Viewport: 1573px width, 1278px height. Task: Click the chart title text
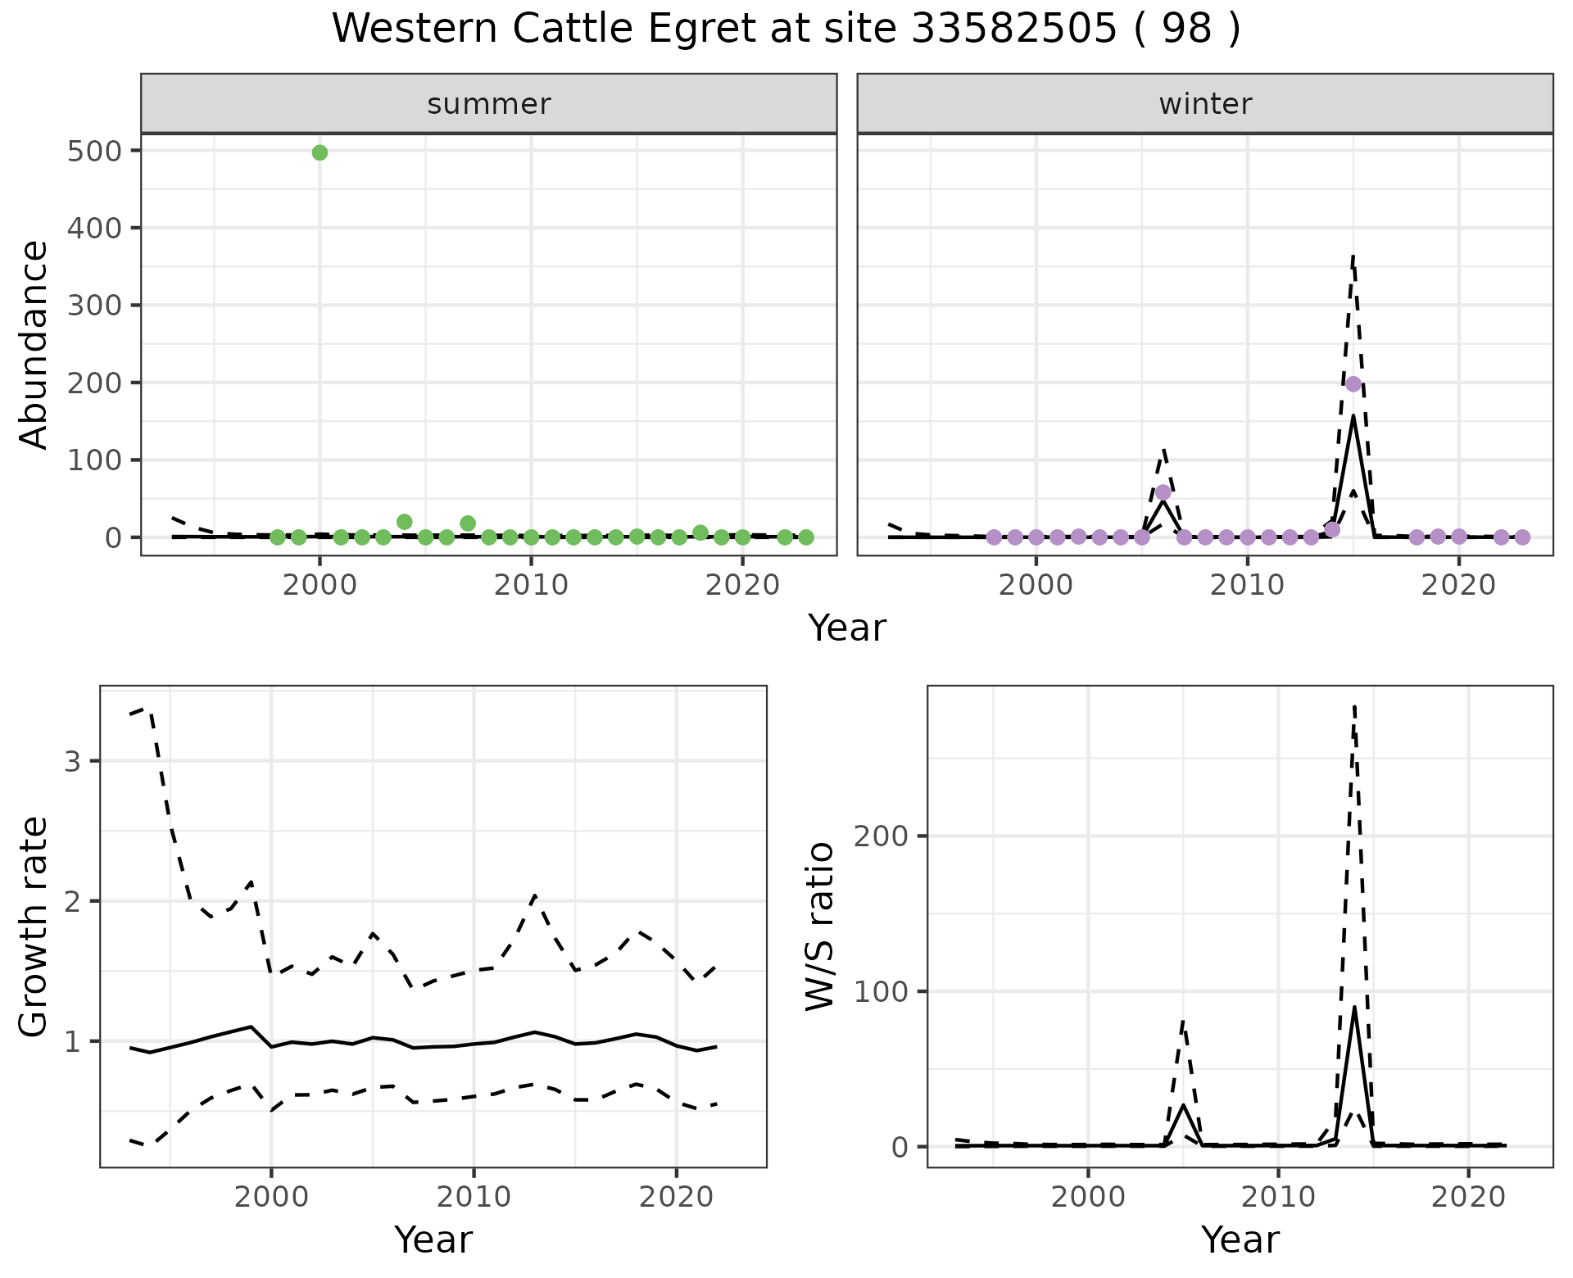786,29
